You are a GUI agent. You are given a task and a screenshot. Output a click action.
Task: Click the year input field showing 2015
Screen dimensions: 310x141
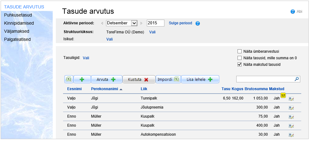click(155, 23)
